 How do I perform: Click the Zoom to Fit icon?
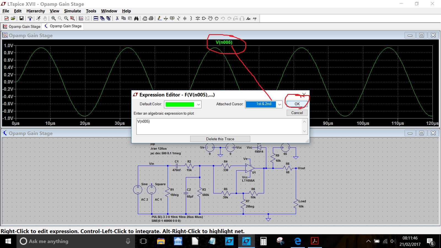72,18
